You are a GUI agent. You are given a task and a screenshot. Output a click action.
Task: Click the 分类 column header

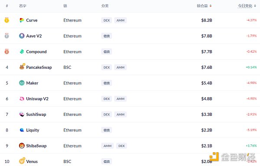pos(105,6)
